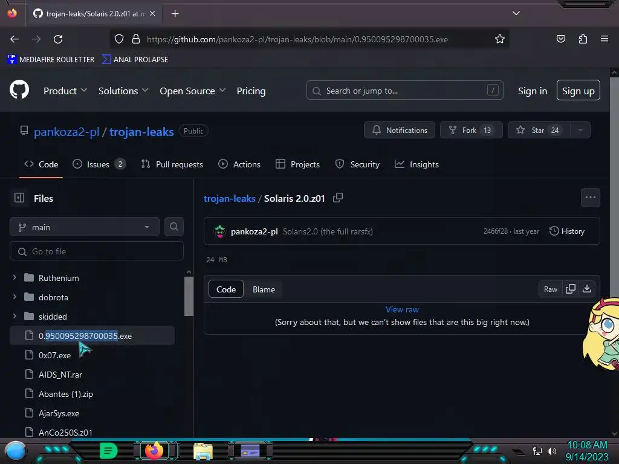Open the Security tab
This screenshot has width=619, height=464.
357,164
